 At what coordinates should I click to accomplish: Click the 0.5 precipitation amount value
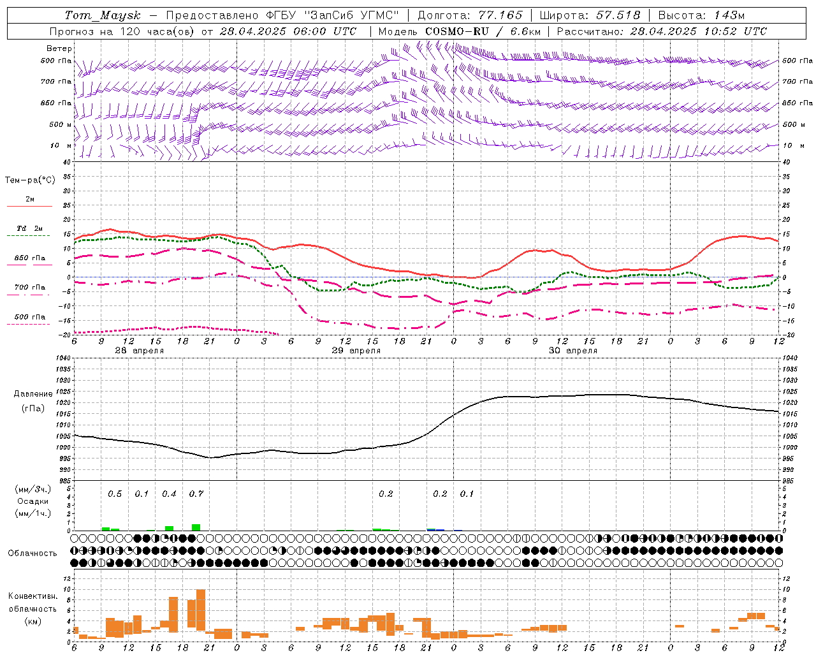pyautogui.click(x=115, y=494)
